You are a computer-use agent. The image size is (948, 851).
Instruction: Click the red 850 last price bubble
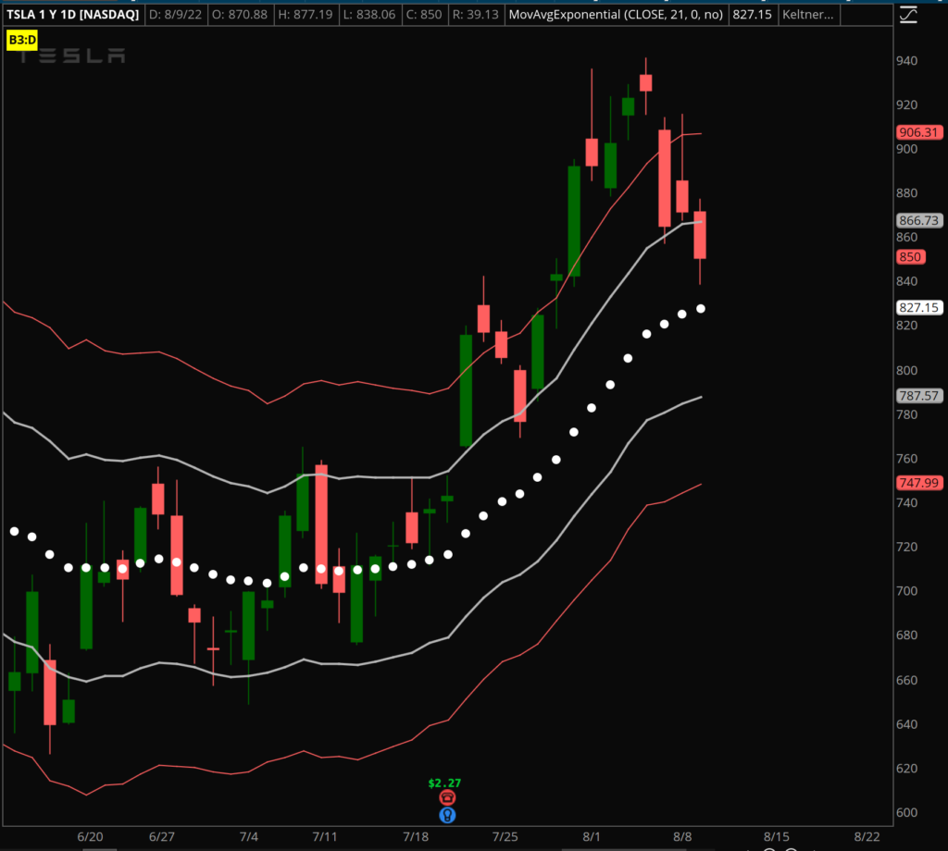point(911,257)
